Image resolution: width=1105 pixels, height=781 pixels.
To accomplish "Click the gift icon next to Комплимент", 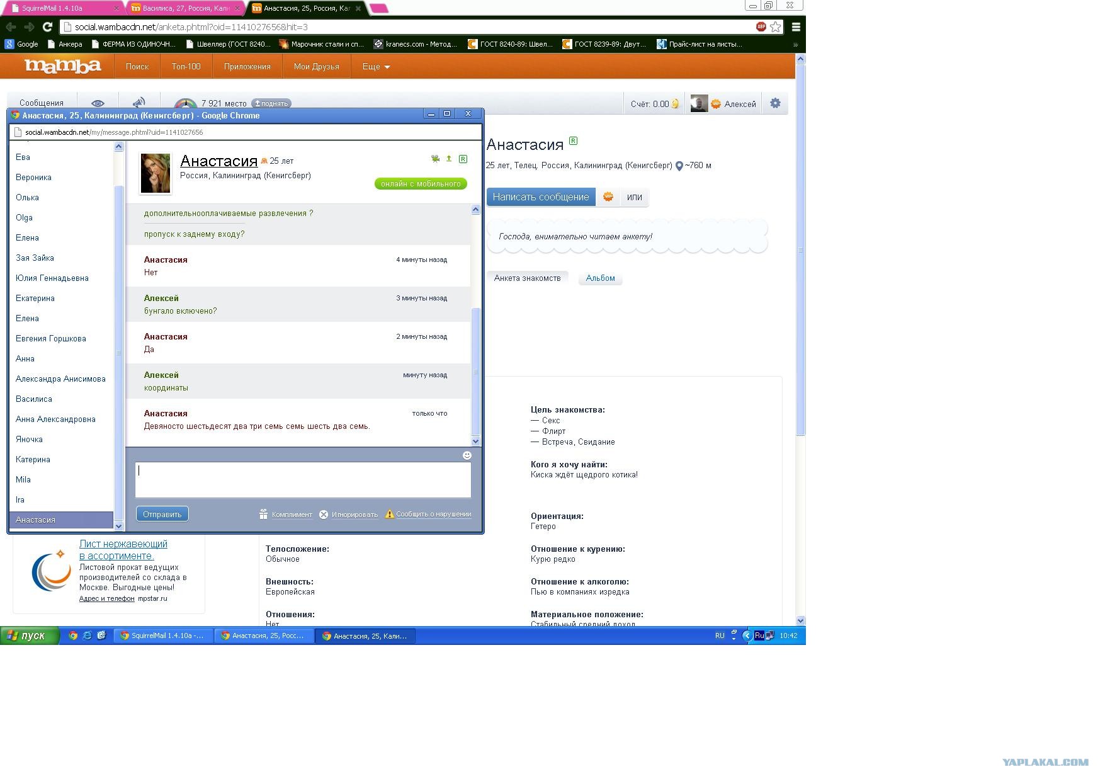I will click(264, 515).
